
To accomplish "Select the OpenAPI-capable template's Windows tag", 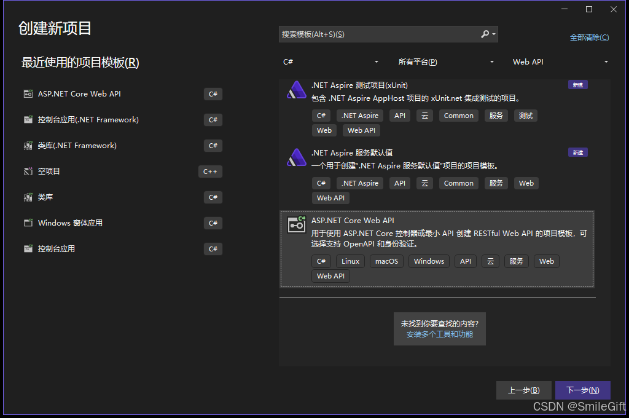I will tap(429, 261).
